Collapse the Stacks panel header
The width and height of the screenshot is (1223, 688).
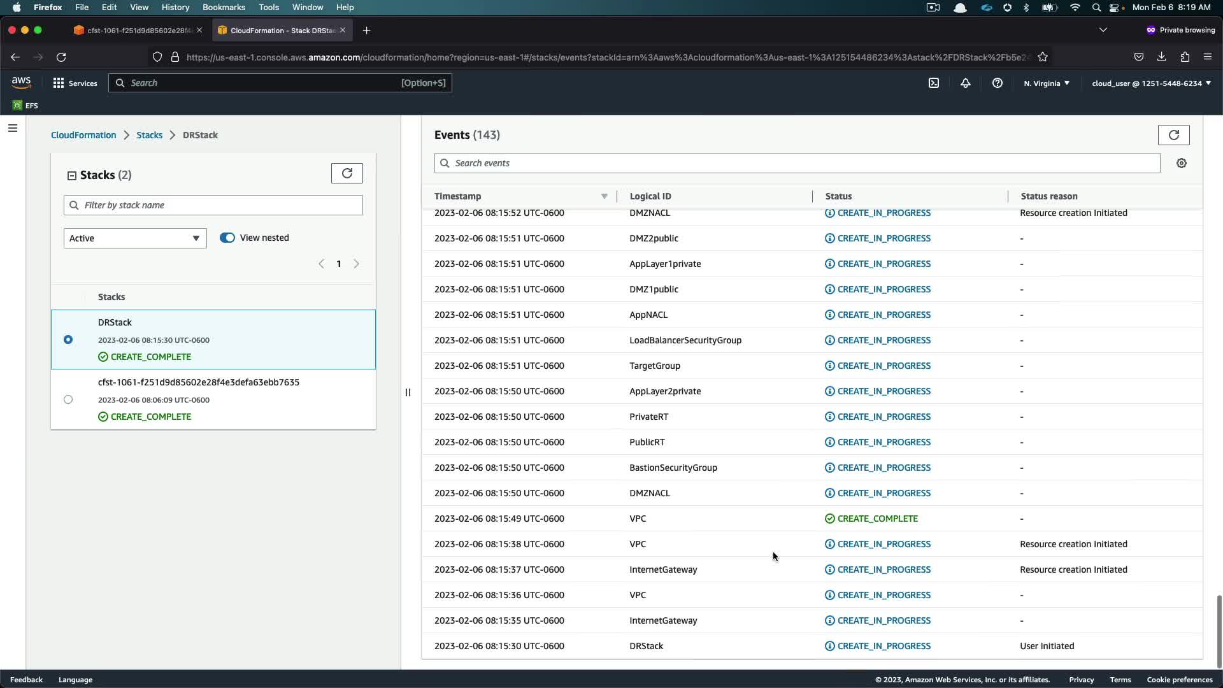tap(72, 175)
